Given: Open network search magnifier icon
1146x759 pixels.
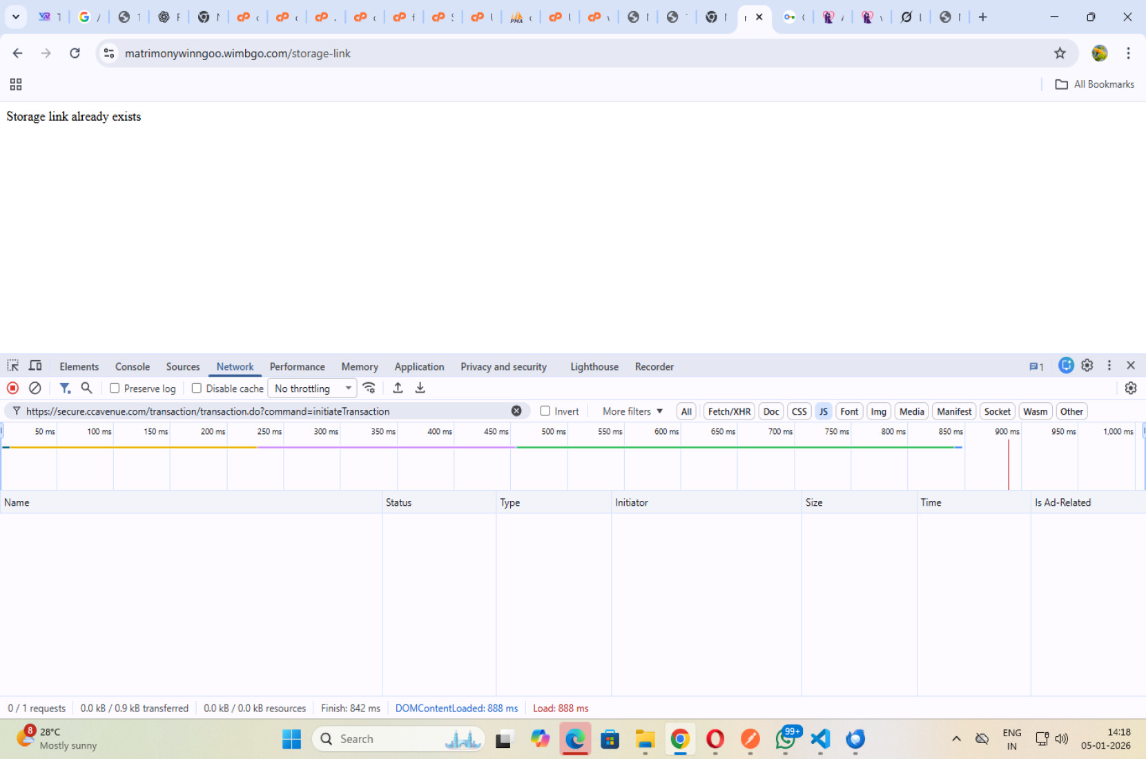Looking at the screenshot, I should (x=87, y=388).
